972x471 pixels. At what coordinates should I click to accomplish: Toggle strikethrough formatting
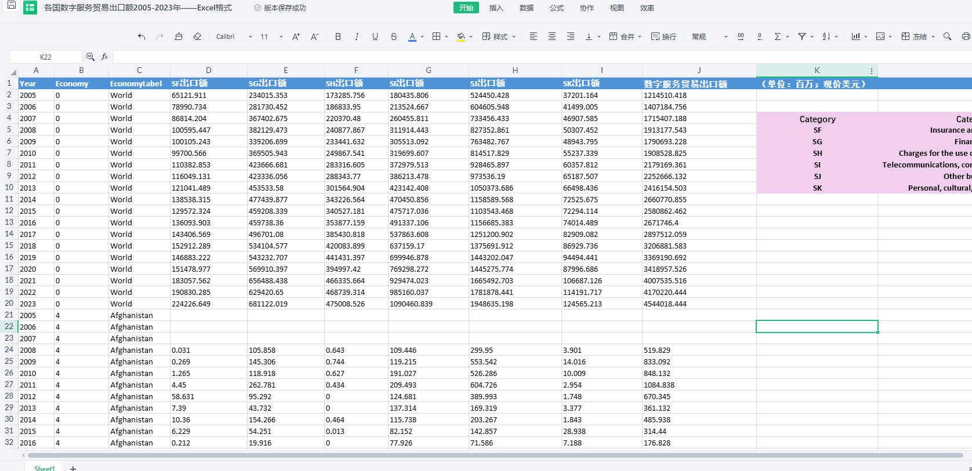pyautogui.click(x=394, y=36)
